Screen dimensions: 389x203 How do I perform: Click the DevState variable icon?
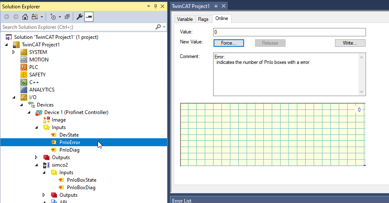(54, 135)
